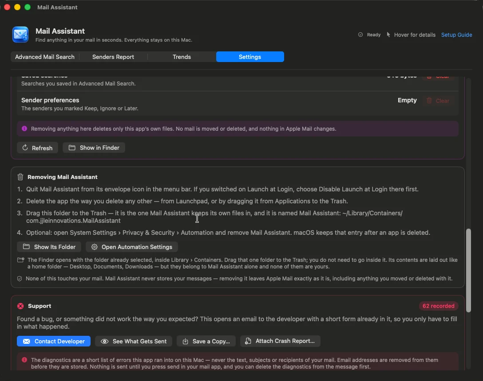483x381 pixels.
Task: Click Save a Copy... button
Action: pos(206,341)
